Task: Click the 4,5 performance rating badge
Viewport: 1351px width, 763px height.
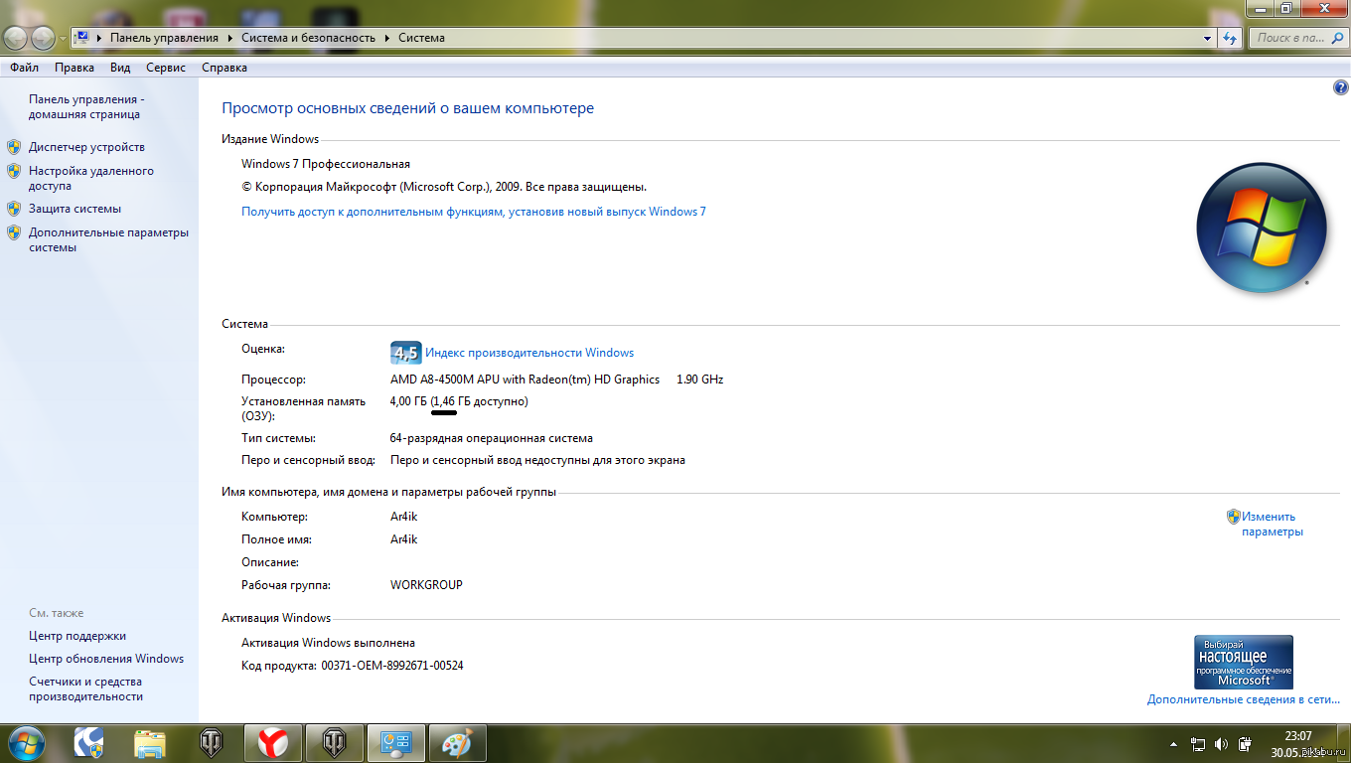Action: click(405, 353)
